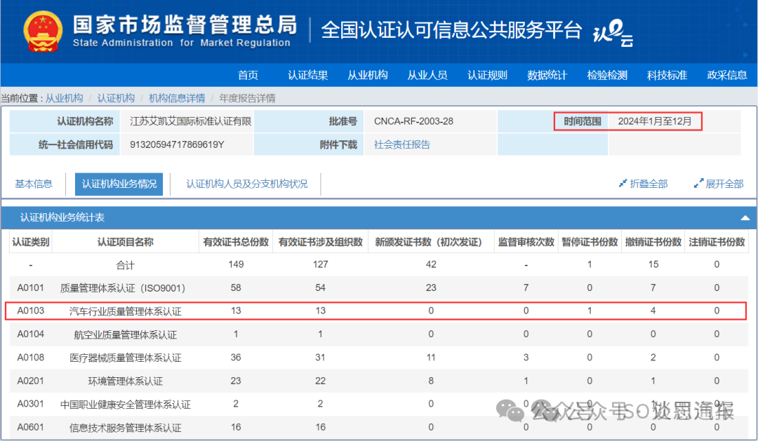Click the A0103 category code
Viewport: 758px width, 441px height.
click(x=30, y=311)
